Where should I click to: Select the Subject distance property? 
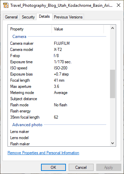(x=24, y=99)
